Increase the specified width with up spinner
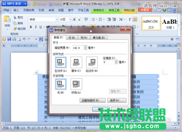 [86, 47]
